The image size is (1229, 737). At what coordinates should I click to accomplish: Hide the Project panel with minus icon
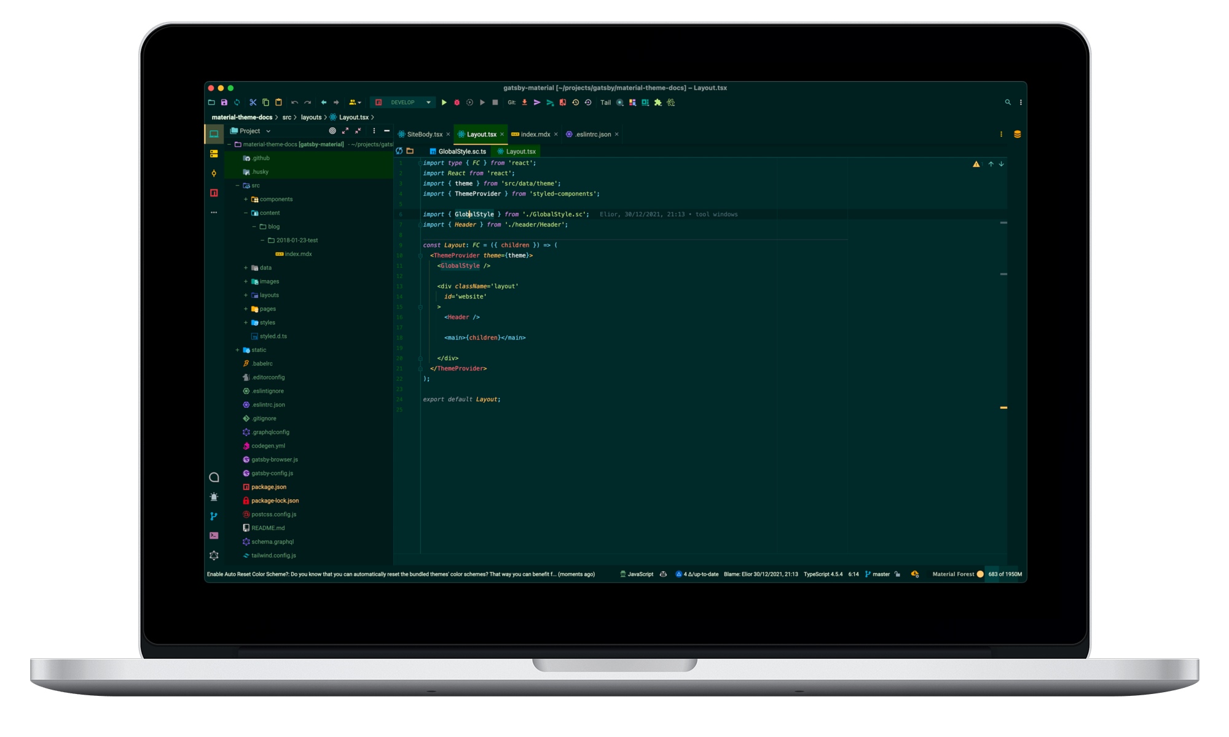387,131
